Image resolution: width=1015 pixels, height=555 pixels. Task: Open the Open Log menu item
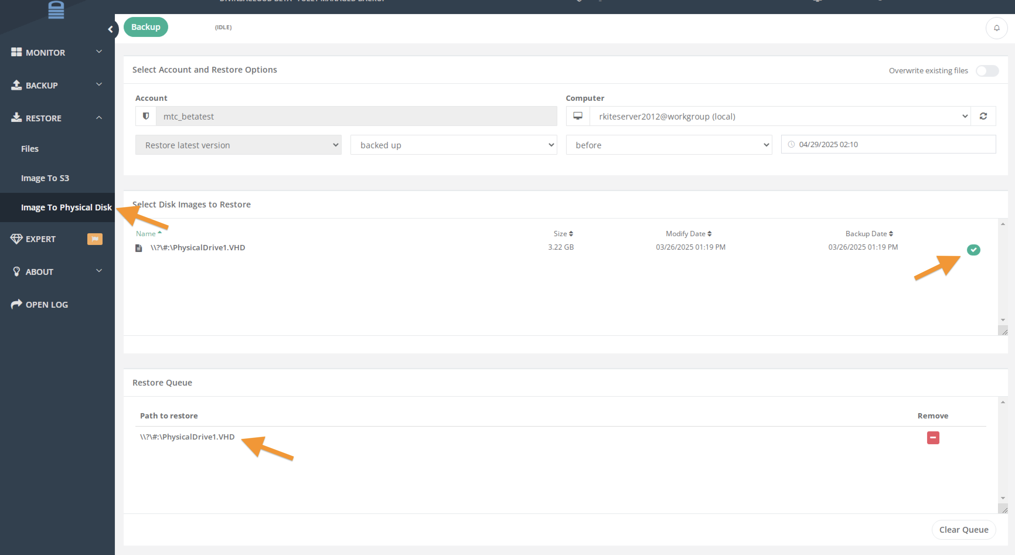[x=47, y=304]
